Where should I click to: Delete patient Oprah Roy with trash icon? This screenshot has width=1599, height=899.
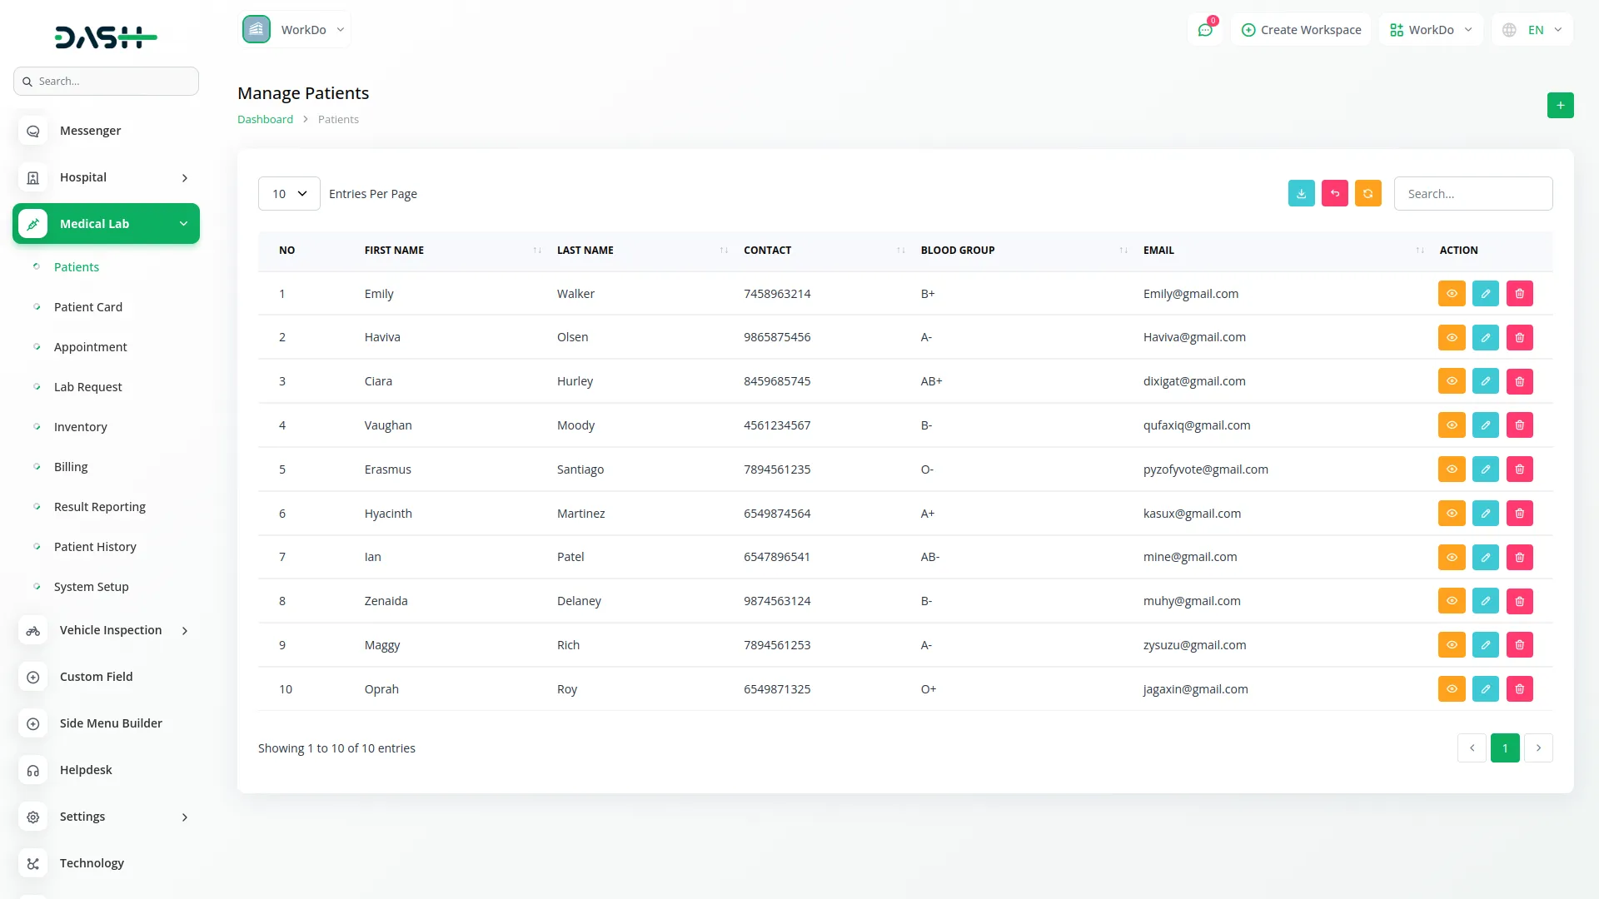pos(1519,689)
